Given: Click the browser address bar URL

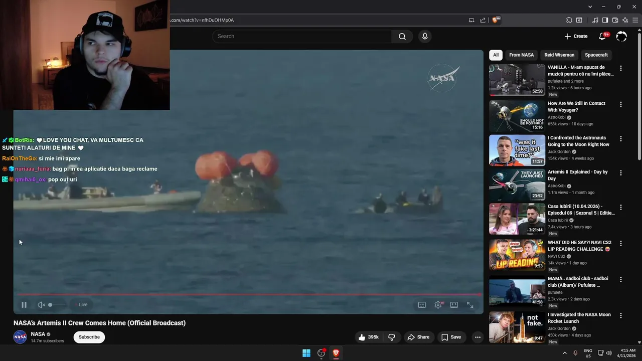Looking at the screenshot, I should [202, 20].
